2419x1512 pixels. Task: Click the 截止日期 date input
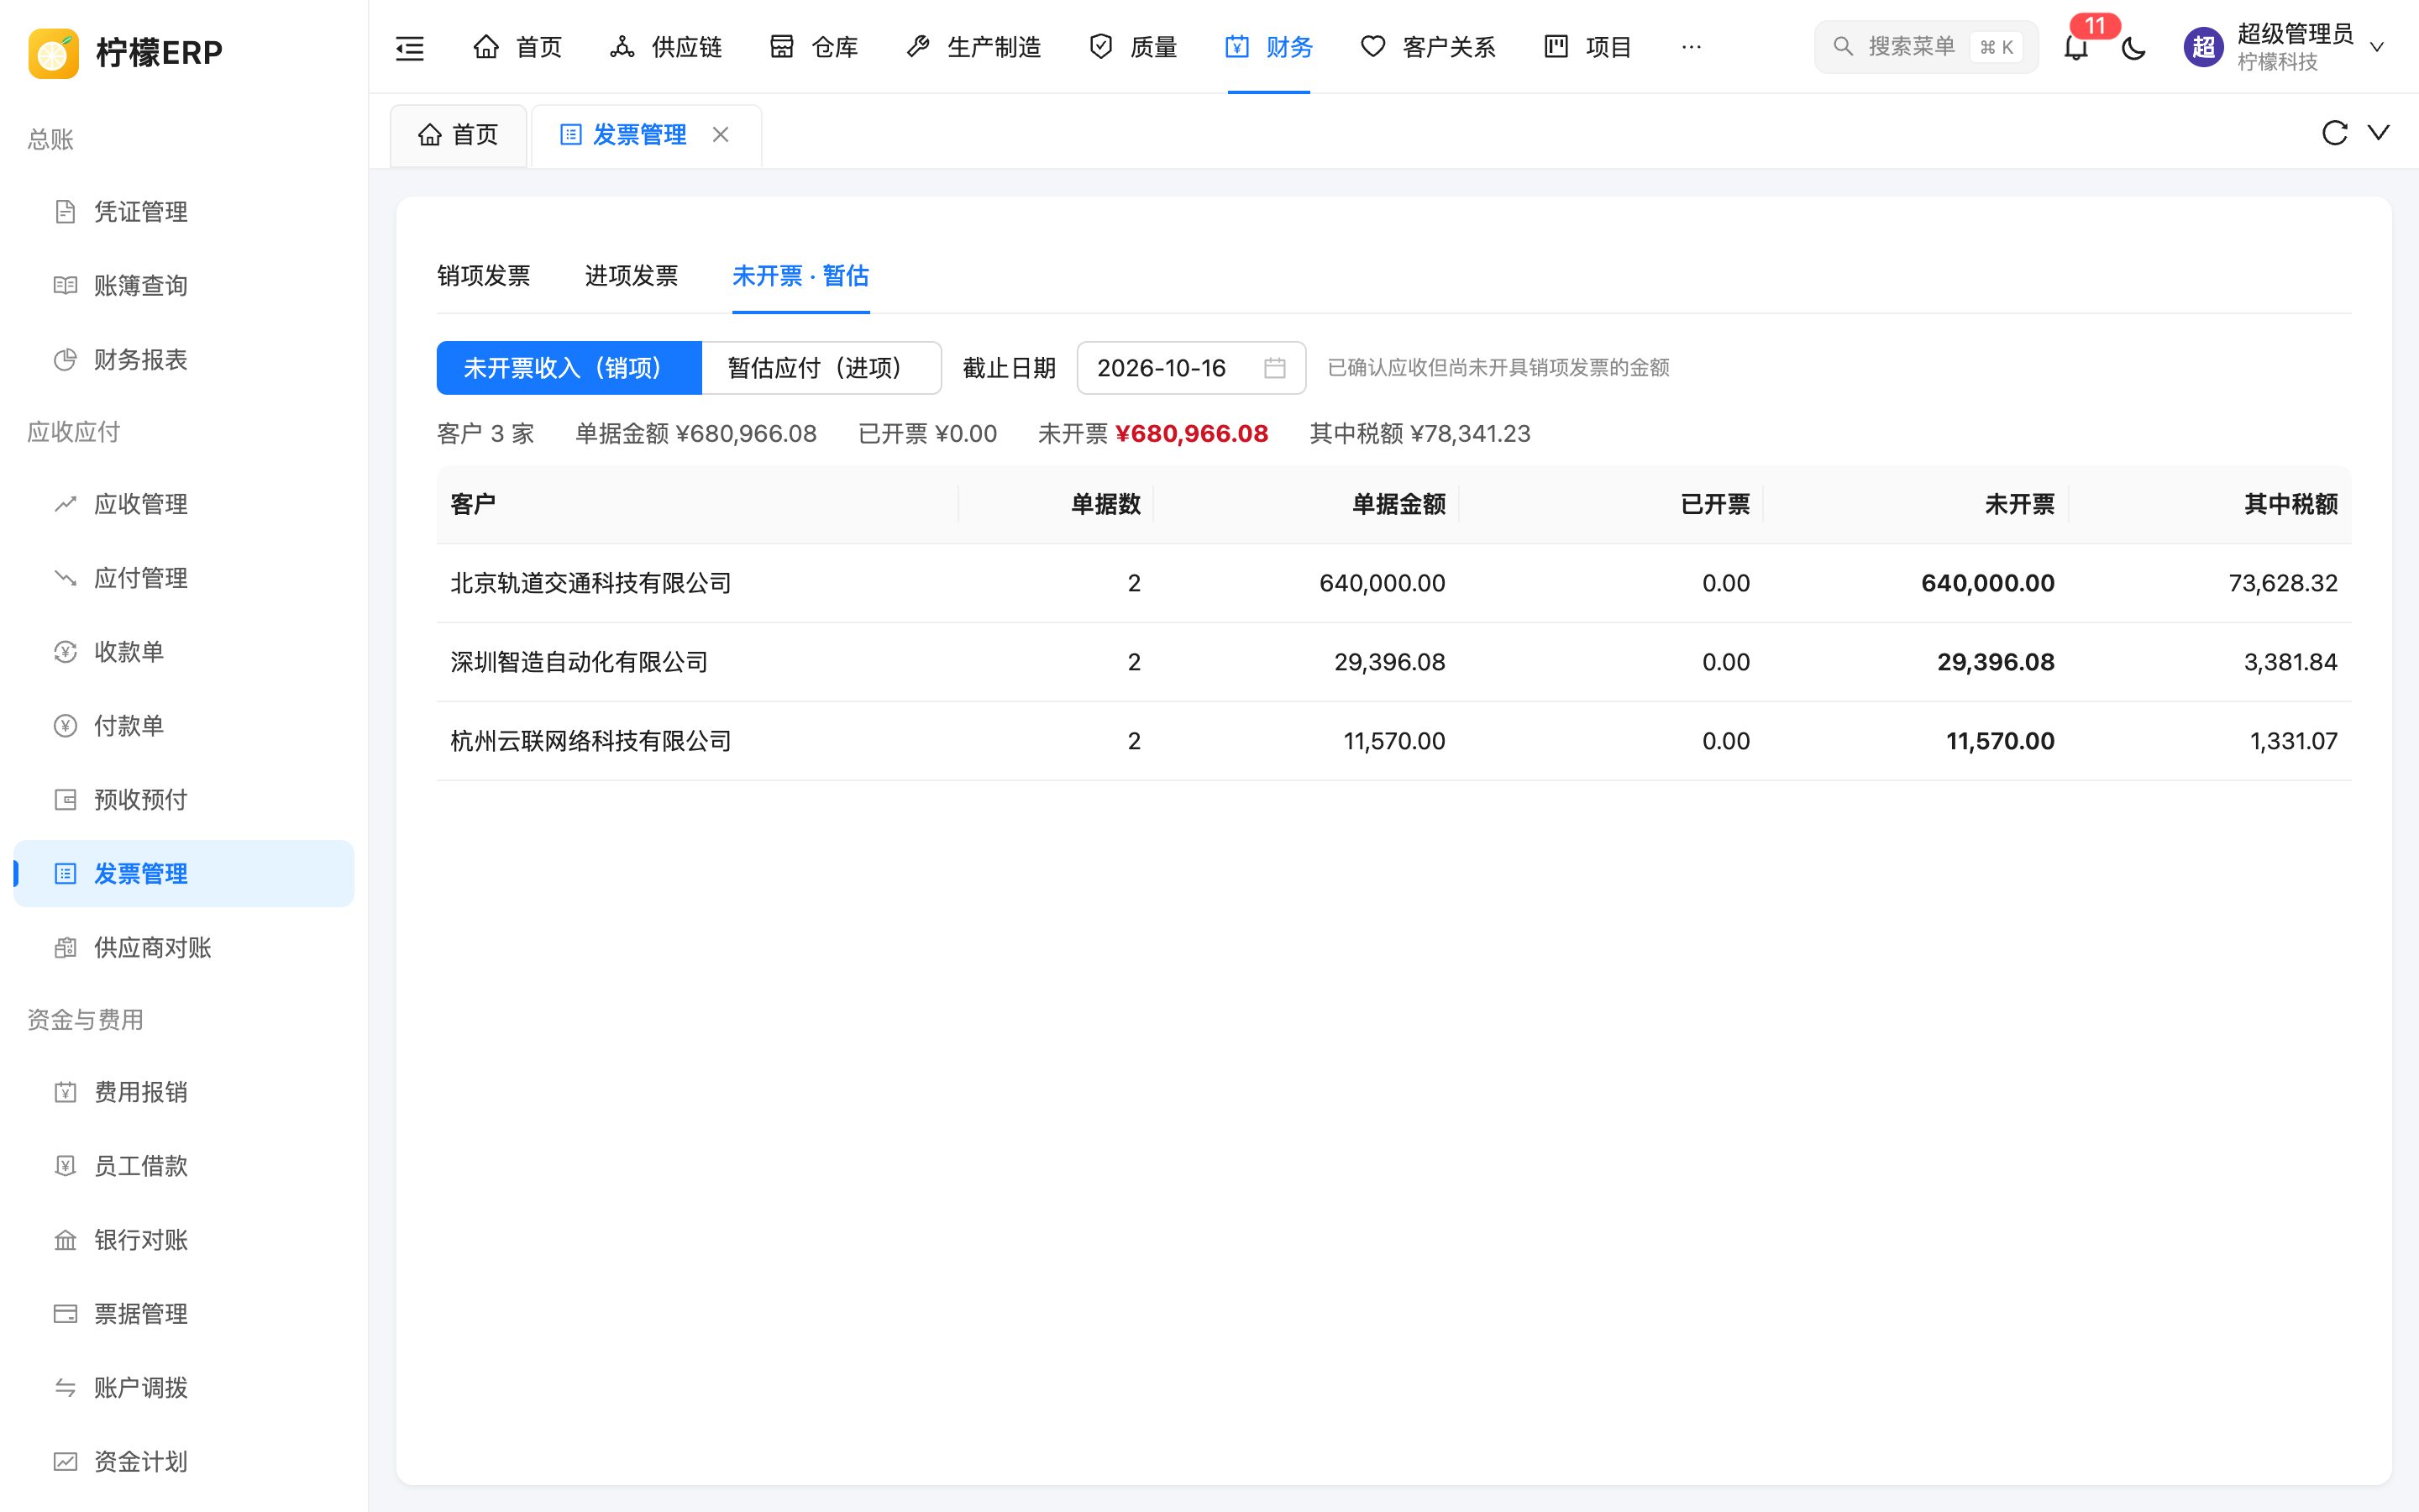click(x=1190, y=368)
